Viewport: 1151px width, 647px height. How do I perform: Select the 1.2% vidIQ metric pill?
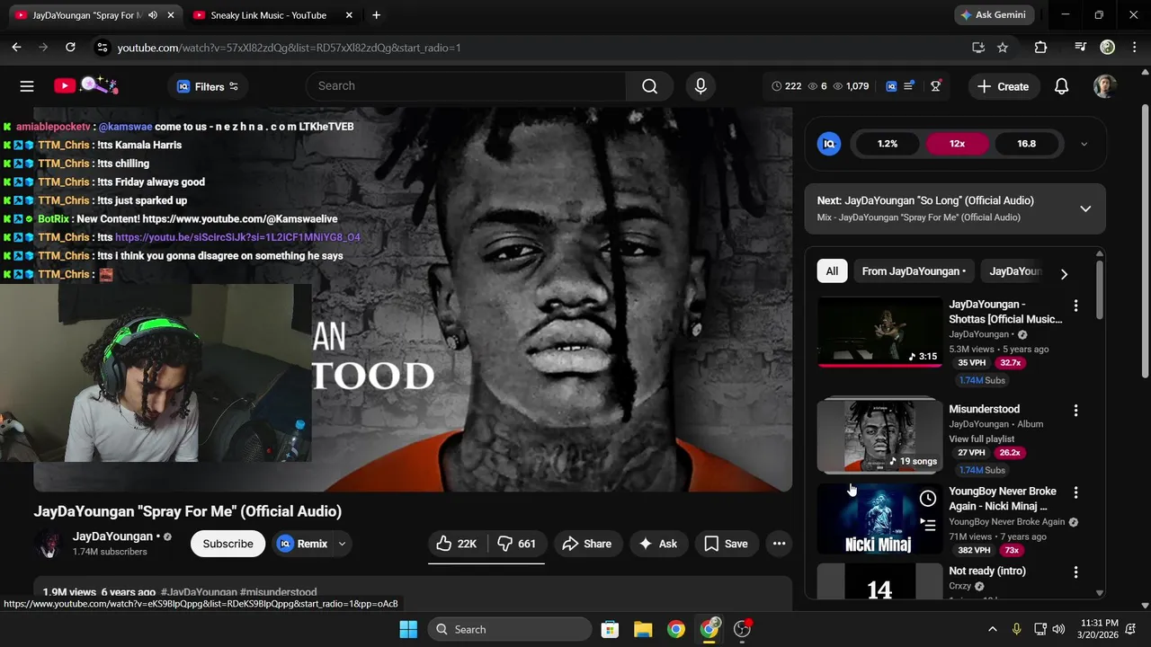[888, 144]
